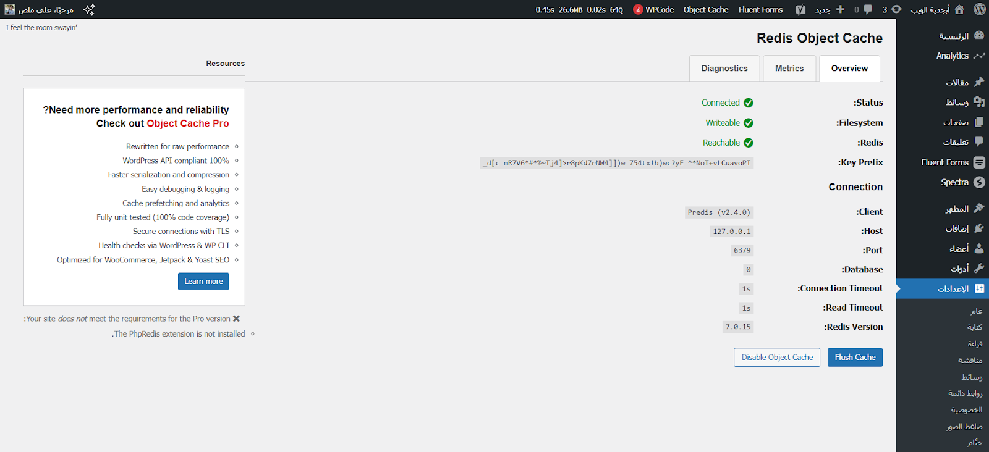Viewport: 989px width, 452px height.
Task: Click the home icon for أبجدية الويب site
Action: coord(959,9)
